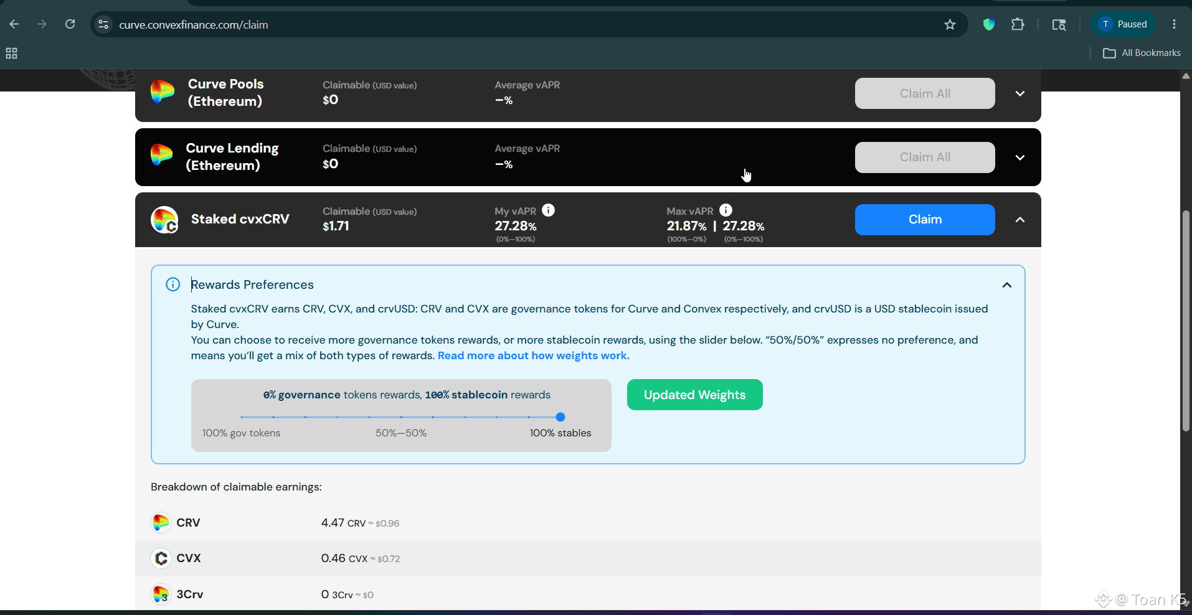
Task: Click the Rewards Preferences heading
Action: tap(252, 284)
